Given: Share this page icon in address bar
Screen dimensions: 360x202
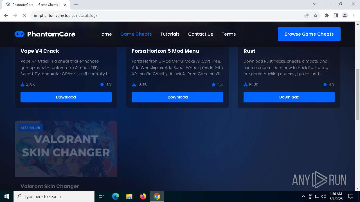Looking at the screenshot, I should 307,15.
